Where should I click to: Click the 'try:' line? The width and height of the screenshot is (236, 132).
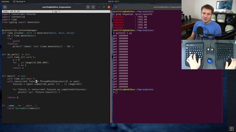click(x=10, y=38)
